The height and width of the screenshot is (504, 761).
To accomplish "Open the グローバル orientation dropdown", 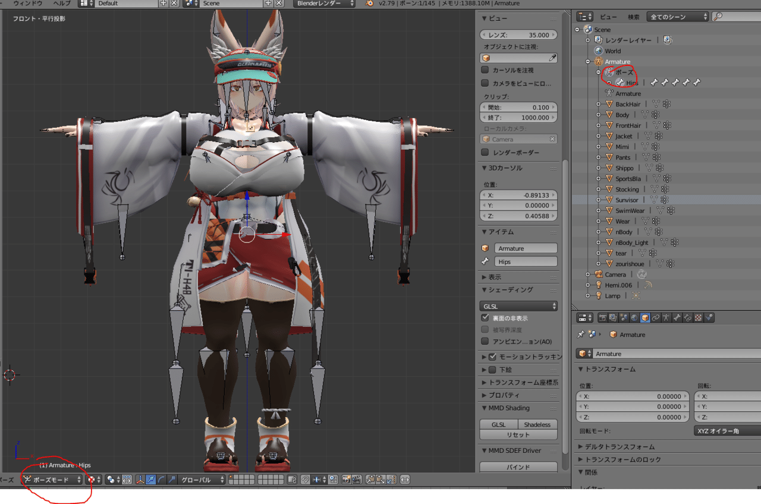I will click(202, 480).
